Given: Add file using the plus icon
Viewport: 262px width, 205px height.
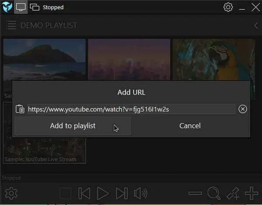Looking at the screenshot, I should [x=252, y=193].
